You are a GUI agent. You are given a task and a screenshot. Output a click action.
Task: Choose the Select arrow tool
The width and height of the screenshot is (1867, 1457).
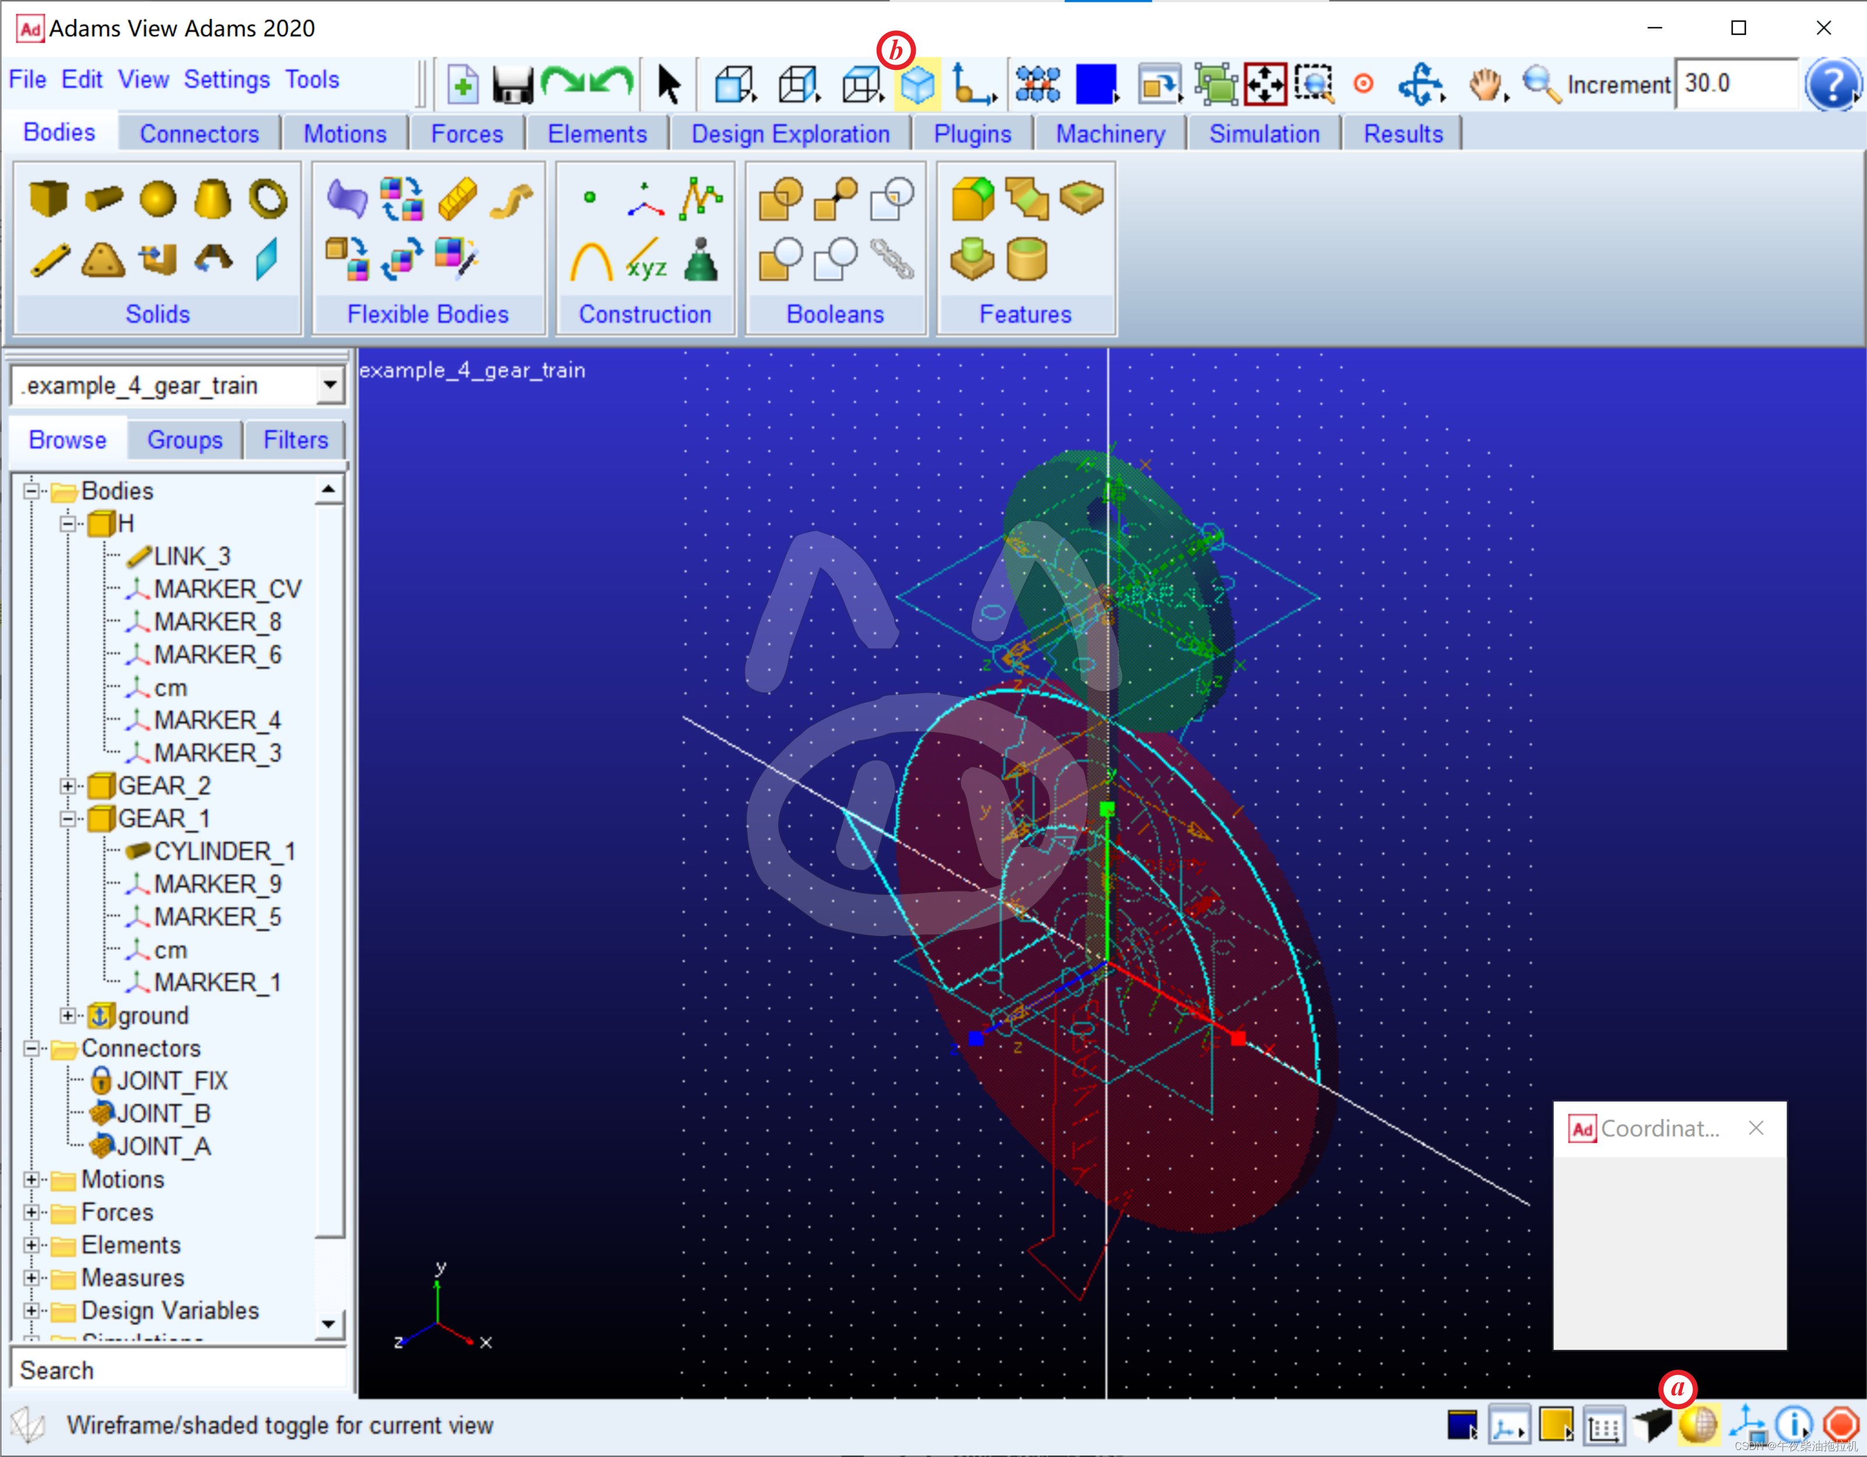point(669,85)
